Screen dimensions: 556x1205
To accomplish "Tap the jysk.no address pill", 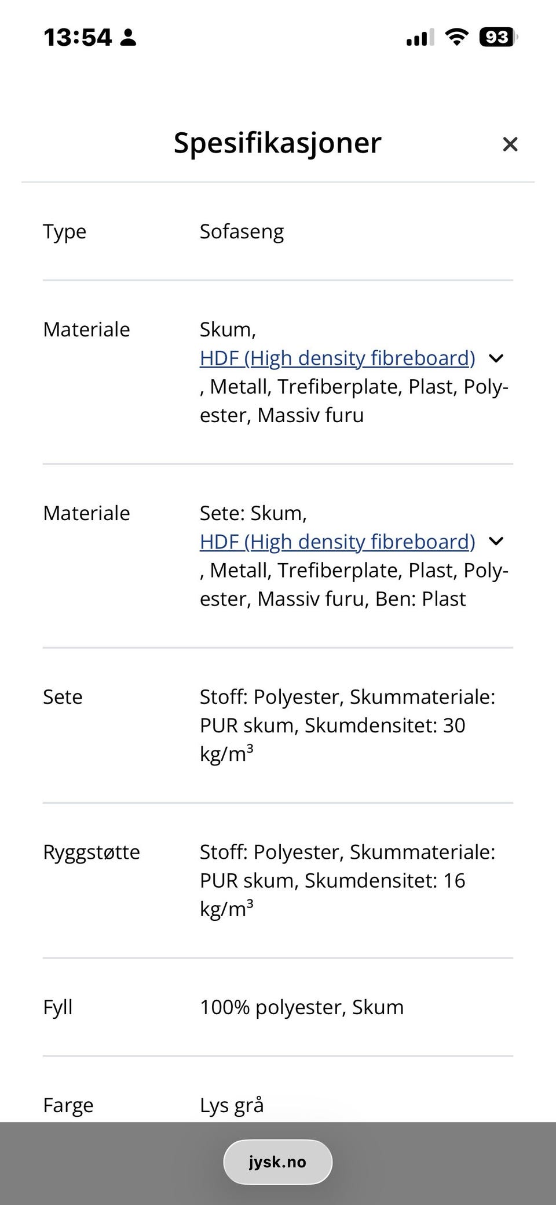I will click(x=278, y=1162).
